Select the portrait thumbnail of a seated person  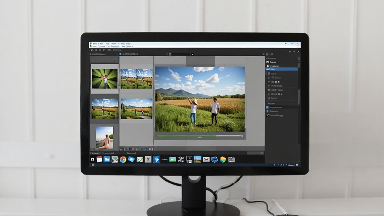coord(105,138)
